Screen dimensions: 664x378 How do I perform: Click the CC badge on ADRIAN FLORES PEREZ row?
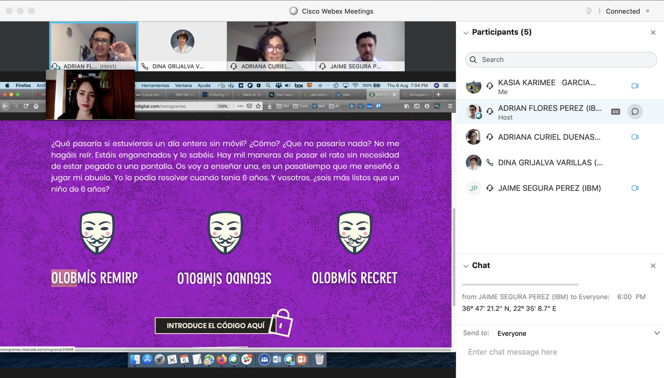tap(615, 112)
